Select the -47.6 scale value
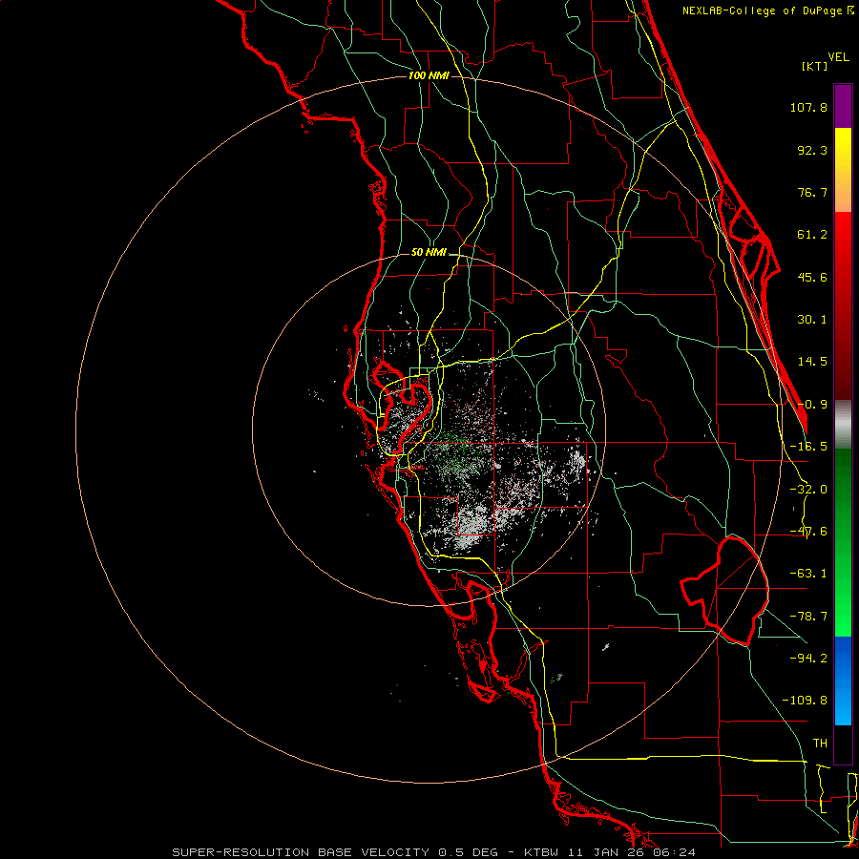 (x=808, y=532)
